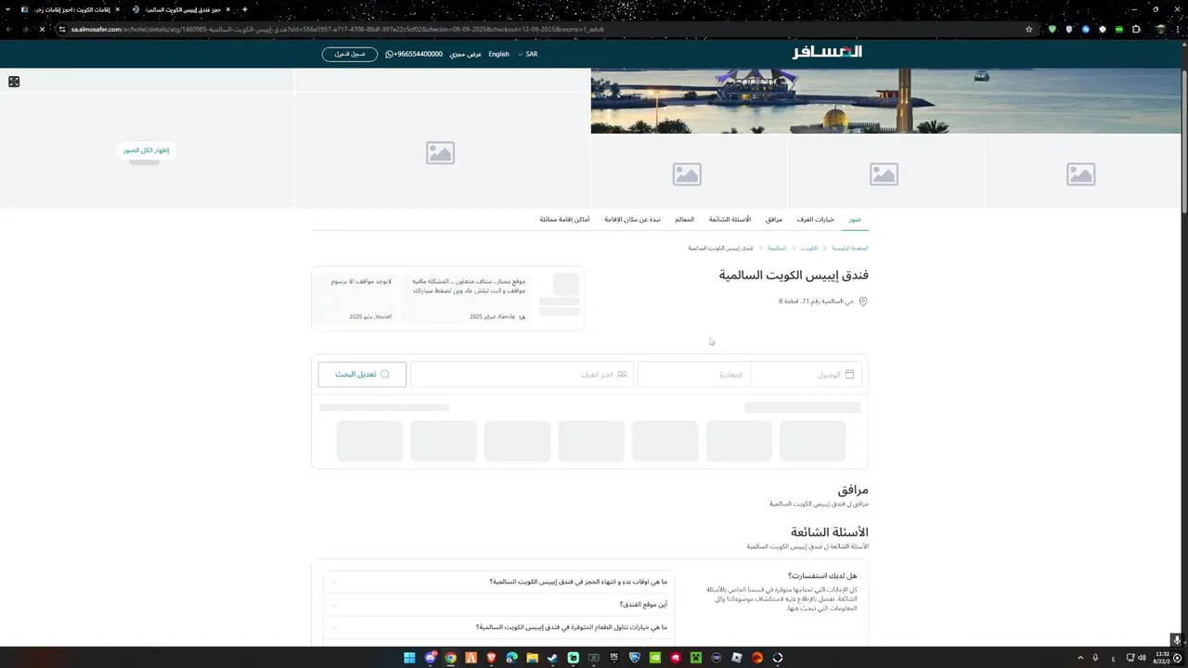Open the Kamile review card
The height and width of the screenshot is (668, 1188).
[x=468, y=299]
